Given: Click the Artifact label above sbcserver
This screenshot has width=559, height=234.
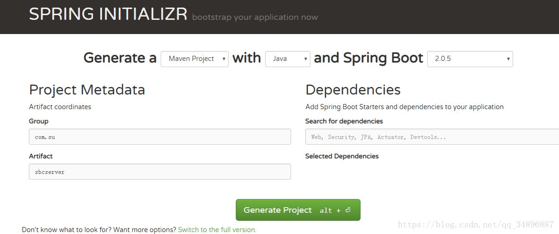Looking at the screenshot, I should click(x=41, y=156).
